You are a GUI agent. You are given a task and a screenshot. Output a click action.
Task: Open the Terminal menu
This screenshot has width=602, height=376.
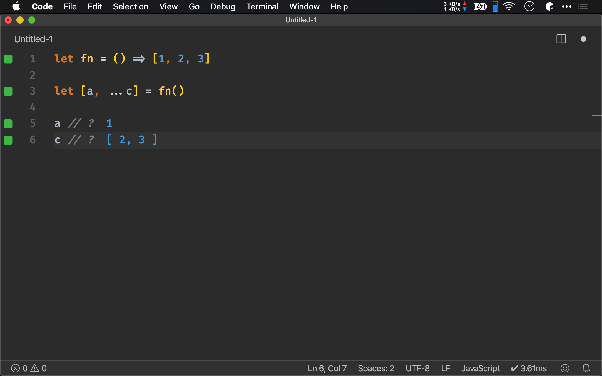point(262,6)
